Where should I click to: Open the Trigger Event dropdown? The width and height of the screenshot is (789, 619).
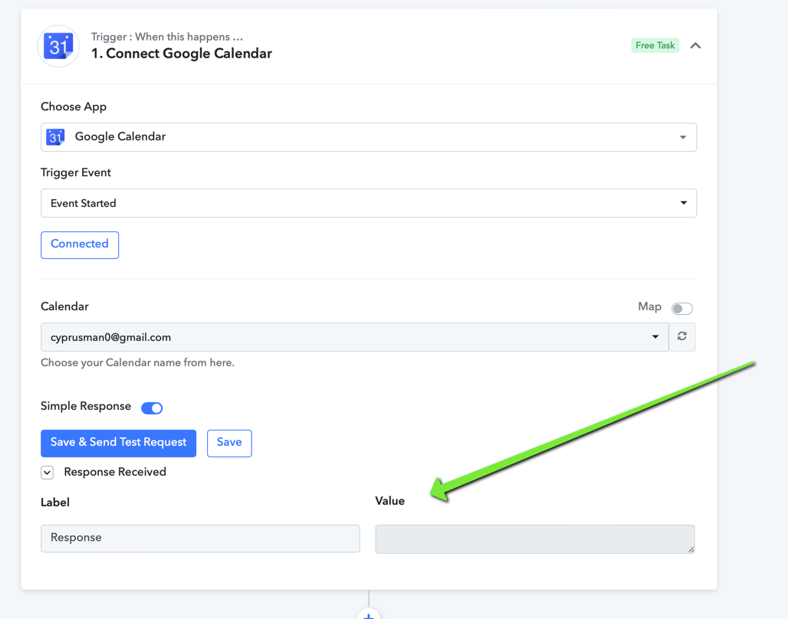[x=368, y=203]
